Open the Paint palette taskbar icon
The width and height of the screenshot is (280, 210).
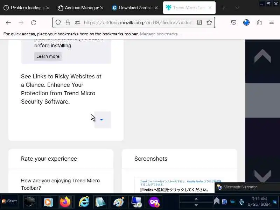click(x=119, y=202)
